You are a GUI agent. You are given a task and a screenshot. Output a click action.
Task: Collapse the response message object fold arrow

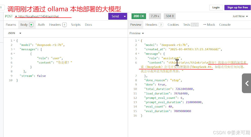(139, 53)
